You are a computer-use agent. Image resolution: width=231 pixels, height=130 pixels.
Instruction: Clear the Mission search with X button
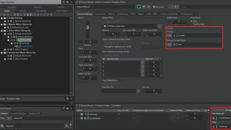coord(66,126)
